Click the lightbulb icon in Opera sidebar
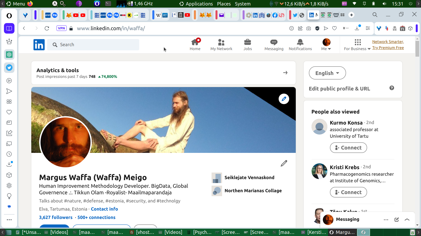The height and width of the screenshot is (236, 421). 9,196
